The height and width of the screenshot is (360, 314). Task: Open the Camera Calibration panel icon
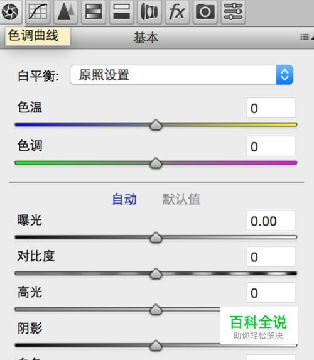click(205, 11)
